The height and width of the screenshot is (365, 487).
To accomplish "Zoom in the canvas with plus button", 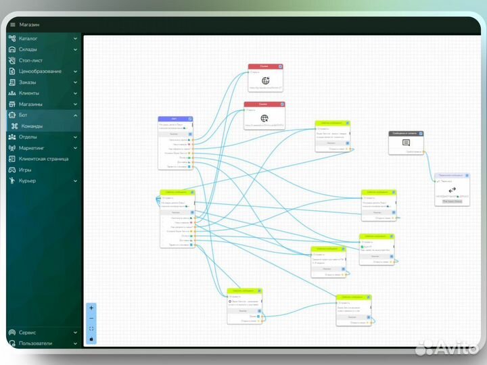I will 91,308.
